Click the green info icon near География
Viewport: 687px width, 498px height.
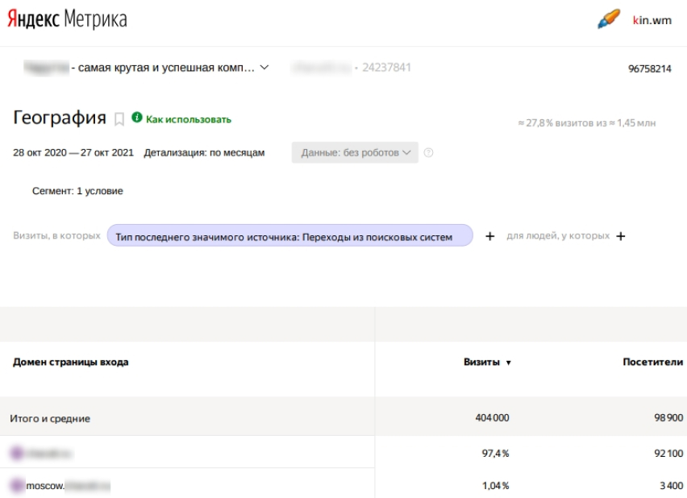(138, 119)
